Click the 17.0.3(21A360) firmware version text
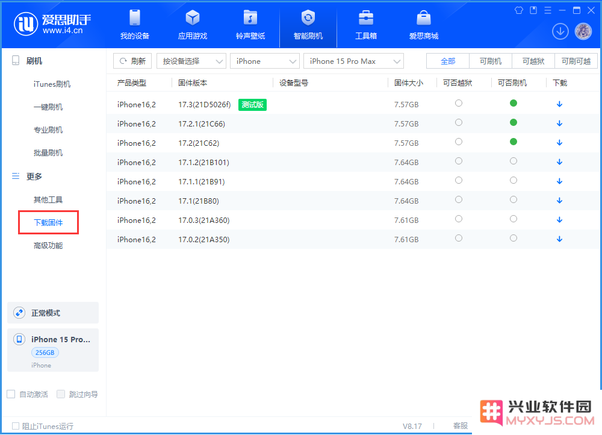Image resolution: width=602 pixels, height=435 pixels. [204, 220]
